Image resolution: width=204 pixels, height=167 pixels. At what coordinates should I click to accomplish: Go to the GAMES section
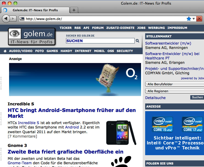(x=52, y=51)
